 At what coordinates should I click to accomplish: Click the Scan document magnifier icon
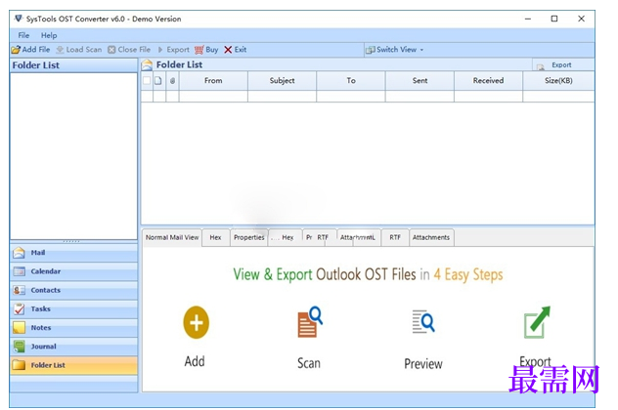310,322
